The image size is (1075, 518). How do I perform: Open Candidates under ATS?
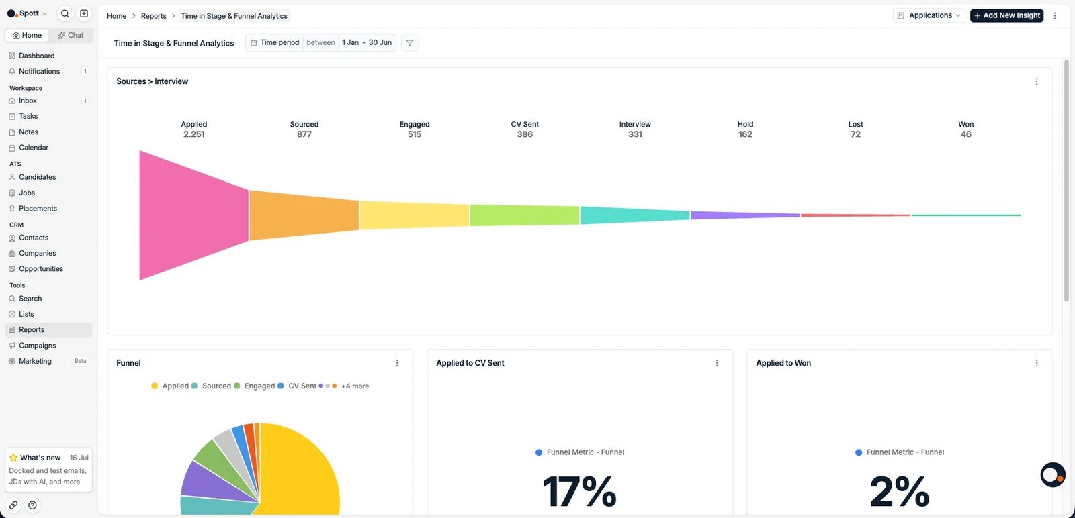point(48,177)
